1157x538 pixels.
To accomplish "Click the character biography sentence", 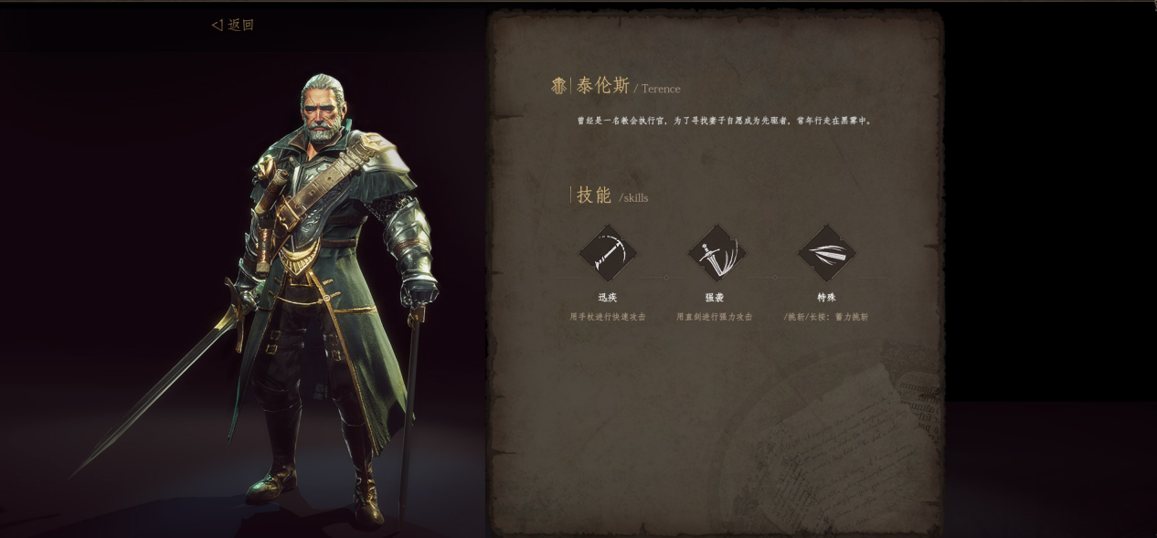I will [x=726, y=121].
